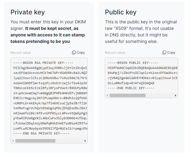Click the Copy label above the private key box
Image resolution: width=193 pixels, height=157 pixels.
tap(81, 53)
